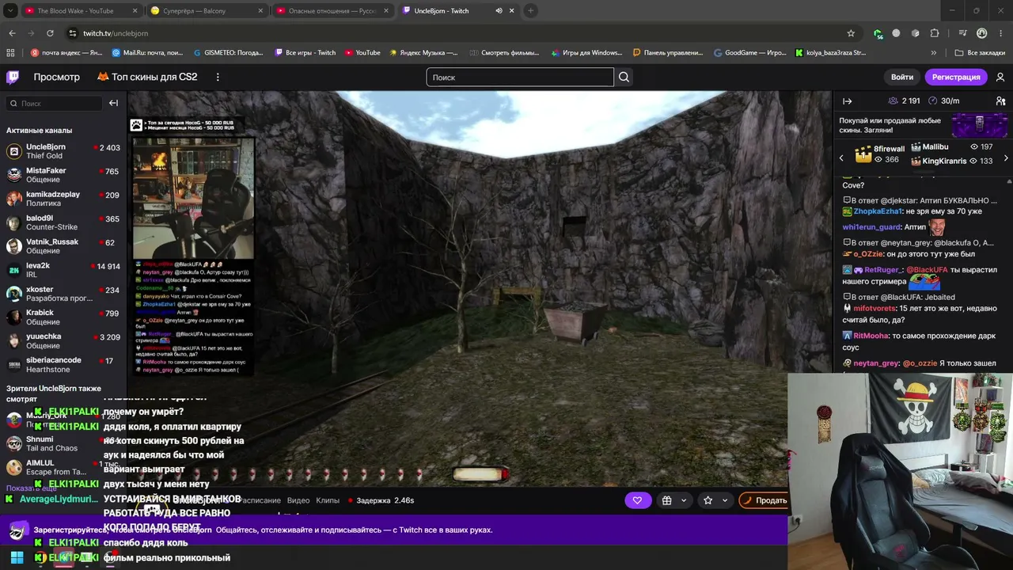
Task: Open the kamikadzeplay channel in sidebar
Action: point(63,199)
